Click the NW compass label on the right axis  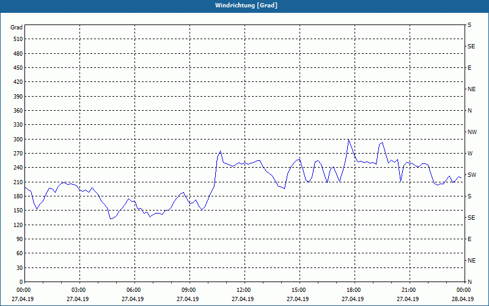click(x=472, y=132)
